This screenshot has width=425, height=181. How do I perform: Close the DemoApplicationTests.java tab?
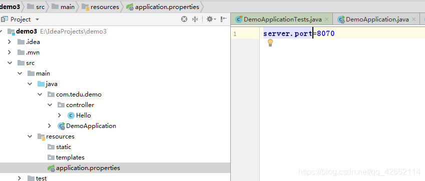click(326, 19)
